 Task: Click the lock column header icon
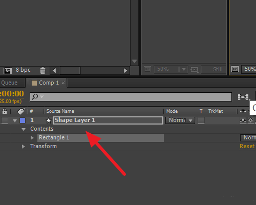[5, 111]
